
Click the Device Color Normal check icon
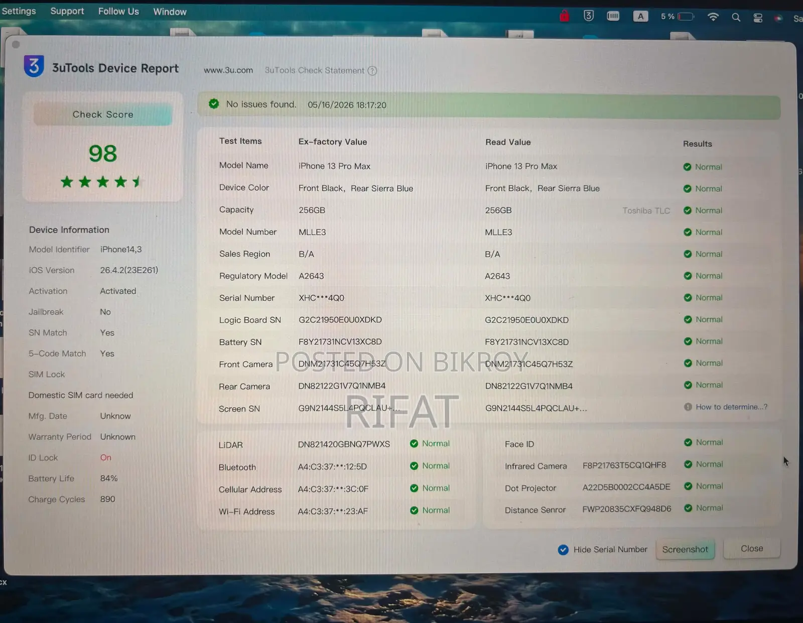coord(688,189)
